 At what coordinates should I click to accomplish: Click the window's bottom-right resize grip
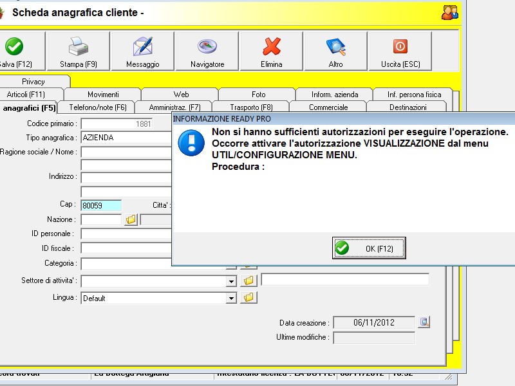(x=449, y=377)
